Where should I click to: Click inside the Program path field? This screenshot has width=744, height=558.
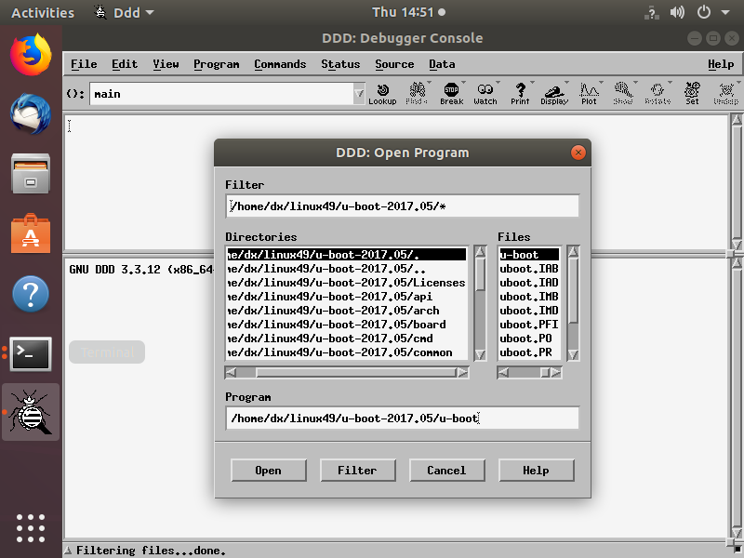coord(402,418)
